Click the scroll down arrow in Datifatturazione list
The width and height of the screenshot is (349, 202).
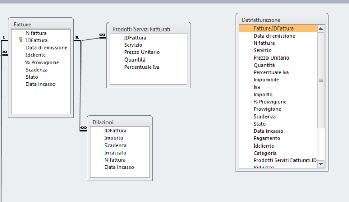point(321,164)
